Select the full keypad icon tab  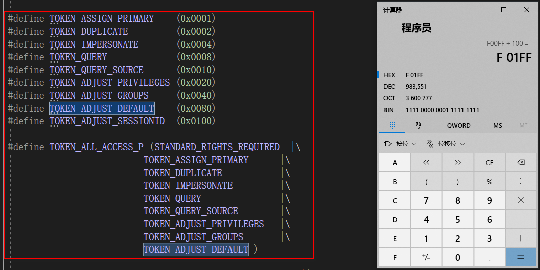coord(392,125)
